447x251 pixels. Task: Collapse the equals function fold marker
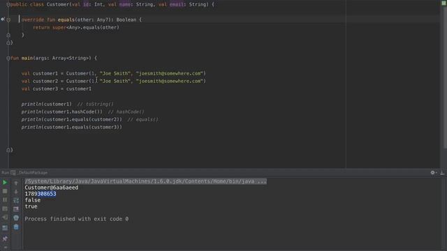[x=8, y=20]
